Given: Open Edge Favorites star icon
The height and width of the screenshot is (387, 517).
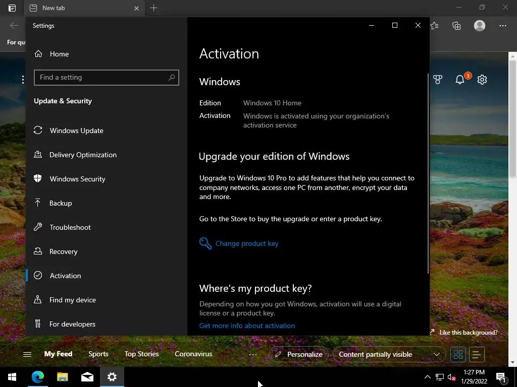Looking at the screenshot, I should [x=435, y=26].
